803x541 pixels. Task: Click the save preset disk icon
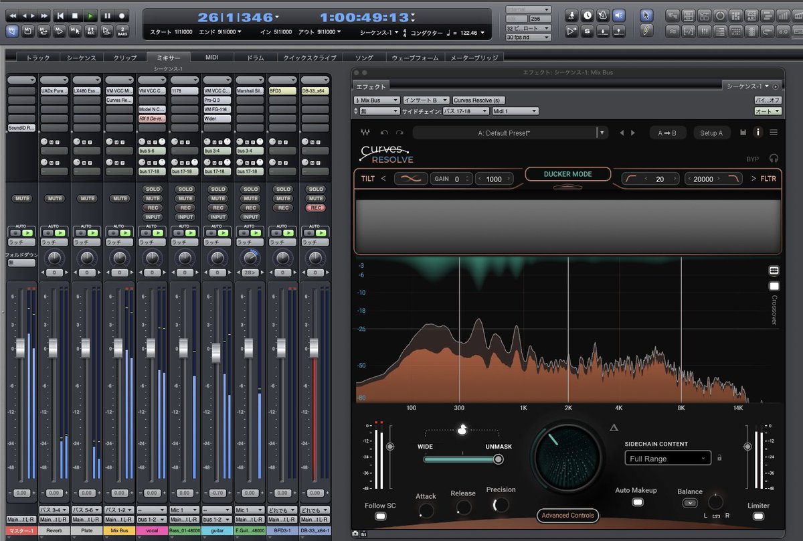743,133
